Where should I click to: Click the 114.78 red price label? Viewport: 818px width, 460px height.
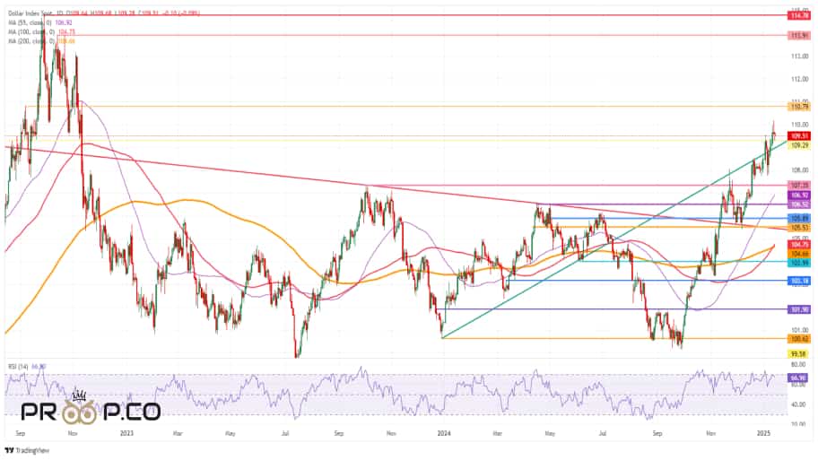pos(798,16)
